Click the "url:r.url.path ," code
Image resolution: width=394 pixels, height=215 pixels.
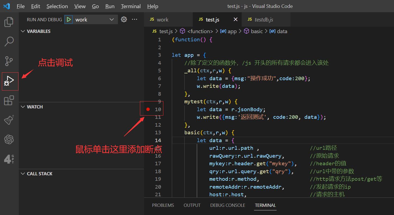click(x=234, y=148)
